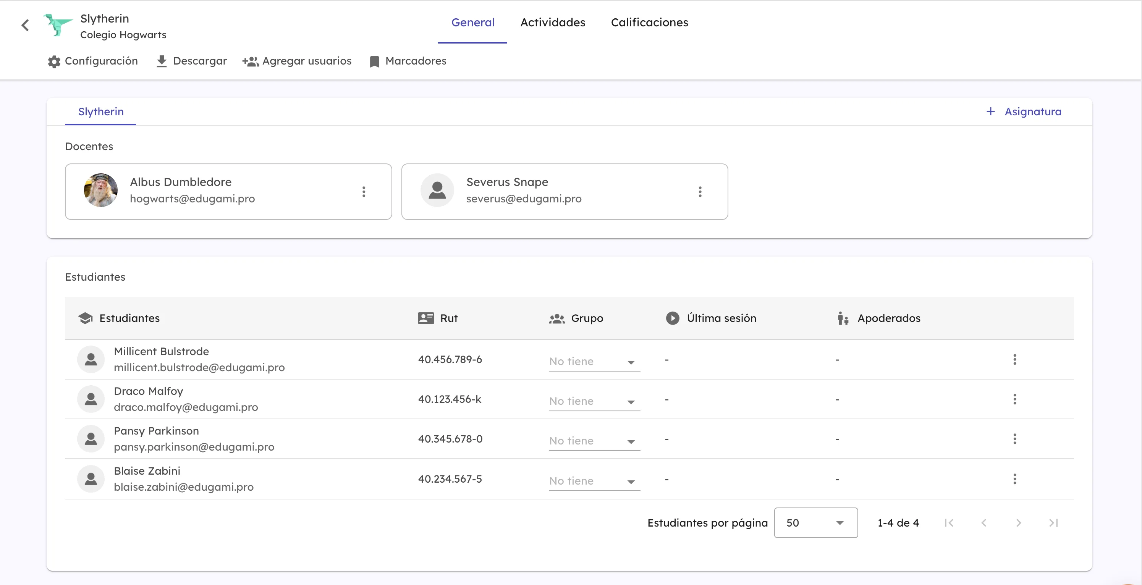Viewport: 1142px width, 585px height.
Task: Click the green dinosaur course logo
Action: pos(58,25)
